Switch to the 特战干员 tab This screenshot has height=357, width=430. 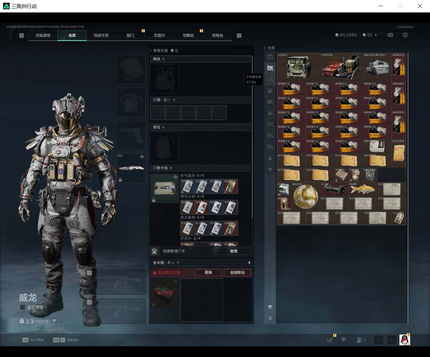101,35
